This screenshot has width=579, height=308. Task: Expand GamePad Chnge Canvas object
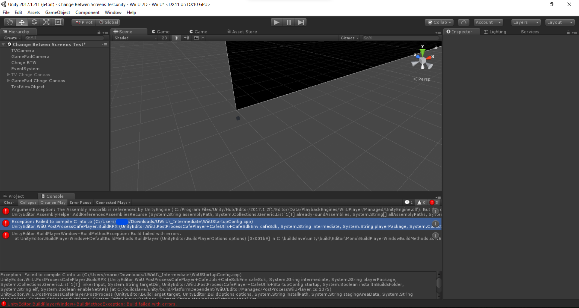pos(8,80)
